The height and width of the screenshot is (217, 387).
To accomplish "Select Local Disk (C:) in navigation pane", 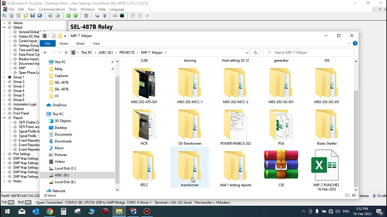I will click(x=65, y=168).
